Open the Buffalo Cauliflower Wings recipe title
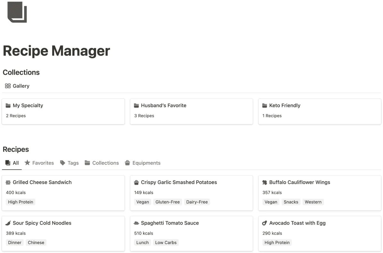Viewport: 383px width, 253px height. coord(300,182)
